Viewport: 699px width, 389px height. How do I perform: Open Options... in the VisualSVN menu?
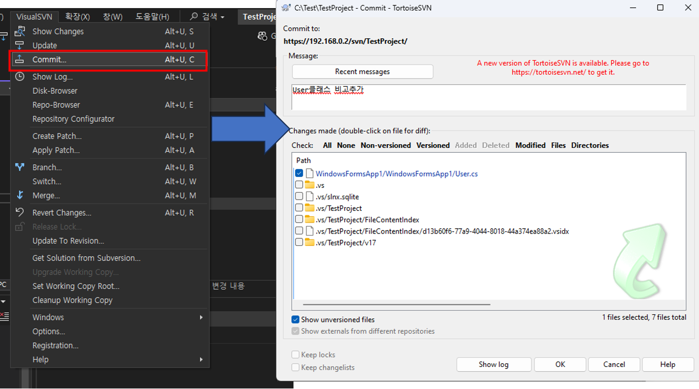point(109,331)
